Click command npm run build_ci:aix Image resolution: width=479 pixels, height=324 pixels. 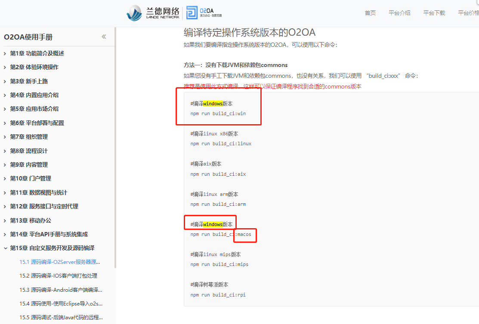coord(218,174)
